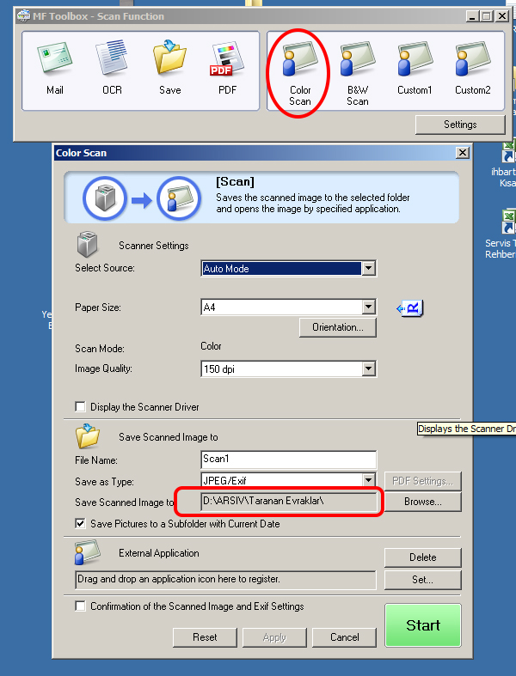Click the File Name input field

[288, 460]
